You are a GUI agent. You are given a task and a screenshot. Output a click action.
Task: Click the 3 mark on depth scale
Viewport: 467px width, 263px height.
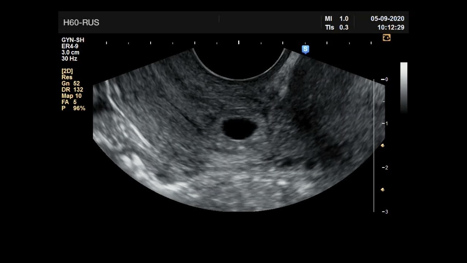tap(384, 212)
